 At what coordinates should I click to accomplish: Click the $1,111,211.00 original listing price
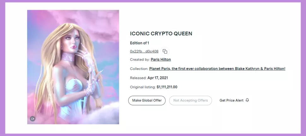click(167, 87)
